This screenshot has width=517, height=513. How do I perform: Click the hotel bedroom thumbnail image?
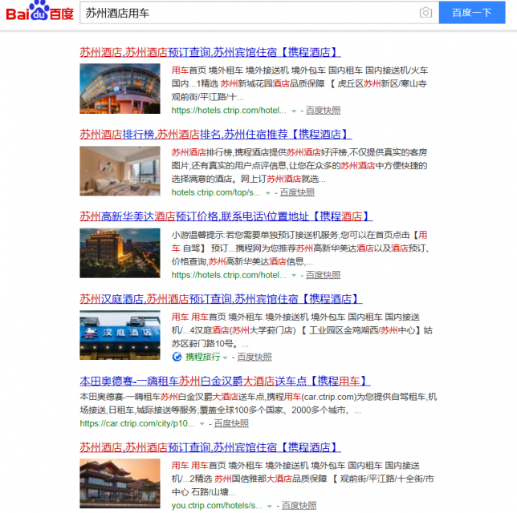click(120, 171)
